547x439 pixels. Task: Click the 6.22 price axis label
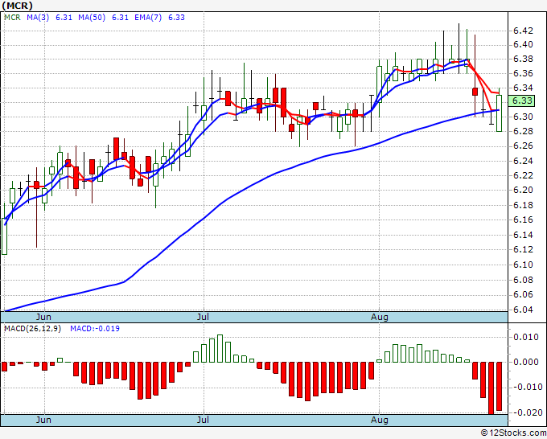pyautogui.click(x=523, y=175)
